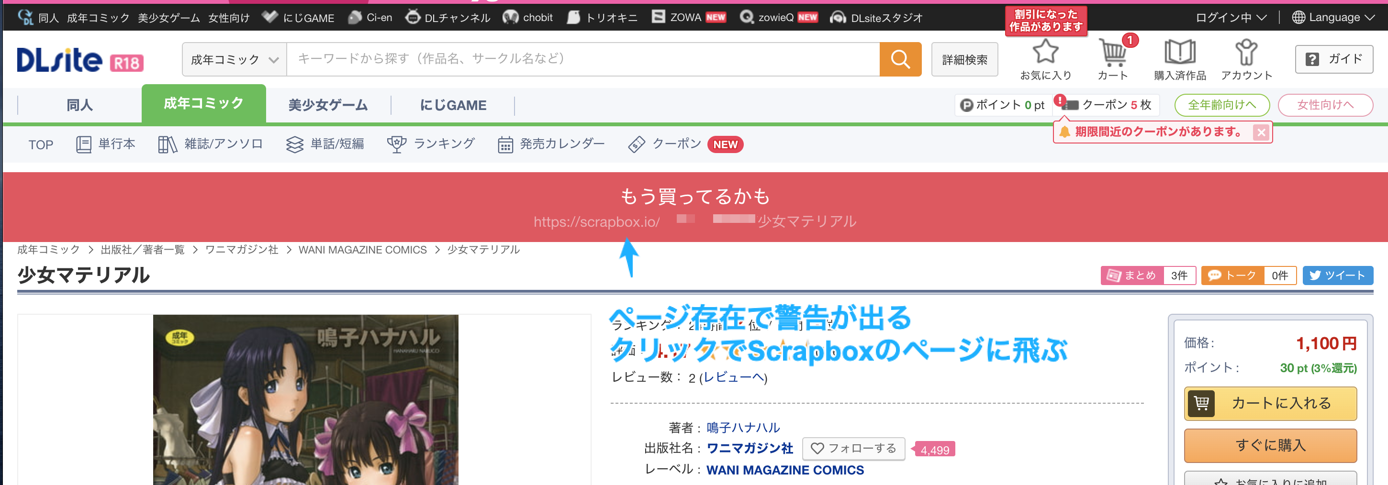Click the まとめ 3件 button

tap(1148, 276)
